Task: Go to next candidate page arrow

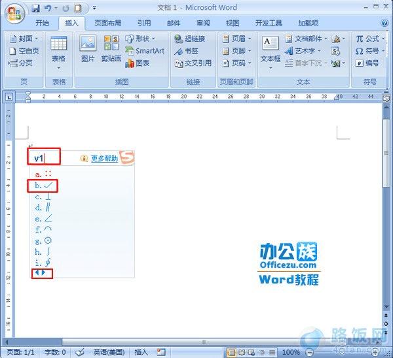Action: click(44, 272)
